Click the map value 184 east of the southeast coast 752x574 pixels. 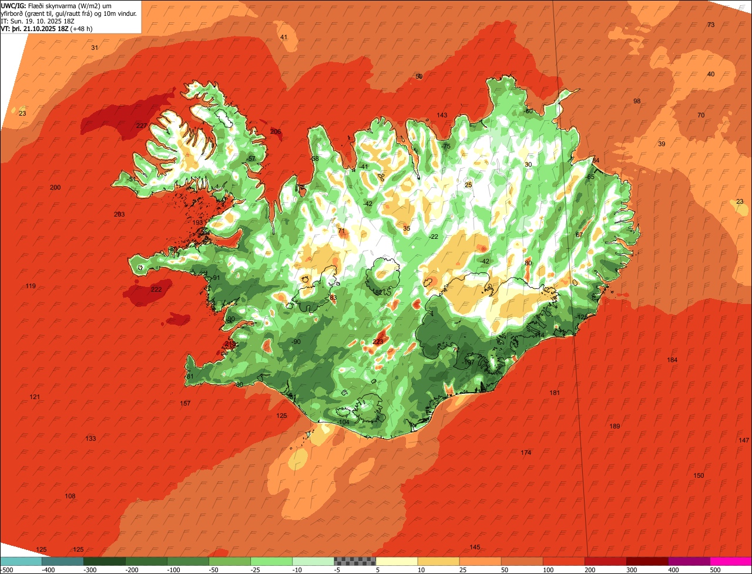[x=672, y=360]
